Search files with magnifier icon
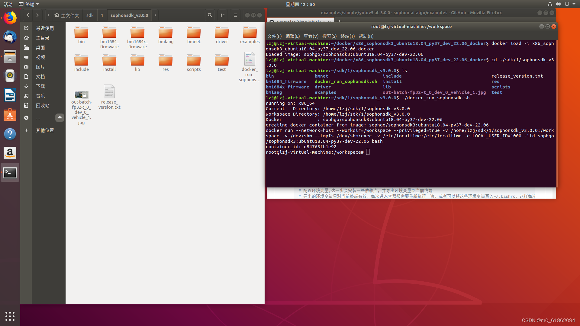Viewport: 580px width, 326px height. click(x=210, y=15)
